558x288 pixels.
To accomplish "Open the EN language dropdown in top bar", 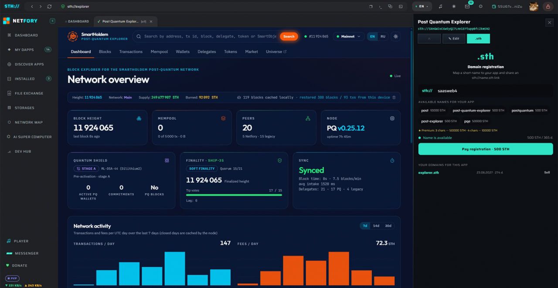I will tap(422, 7).
